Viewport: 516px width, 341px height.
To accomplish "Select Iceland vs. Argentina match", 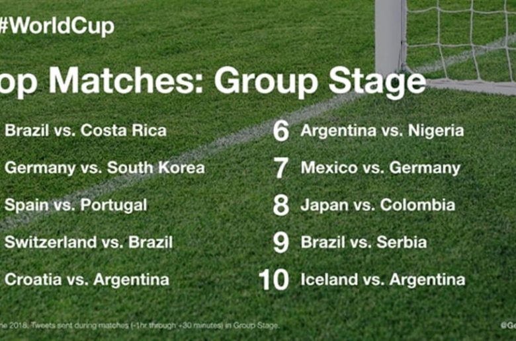I will coord(382,280).
